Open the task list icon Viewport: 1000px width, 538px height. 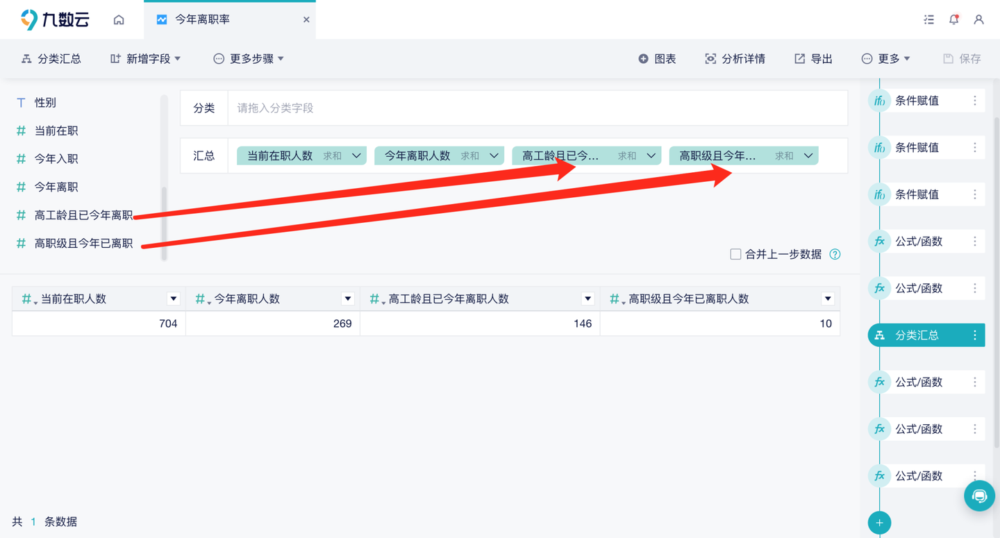[x=929, y=19]
